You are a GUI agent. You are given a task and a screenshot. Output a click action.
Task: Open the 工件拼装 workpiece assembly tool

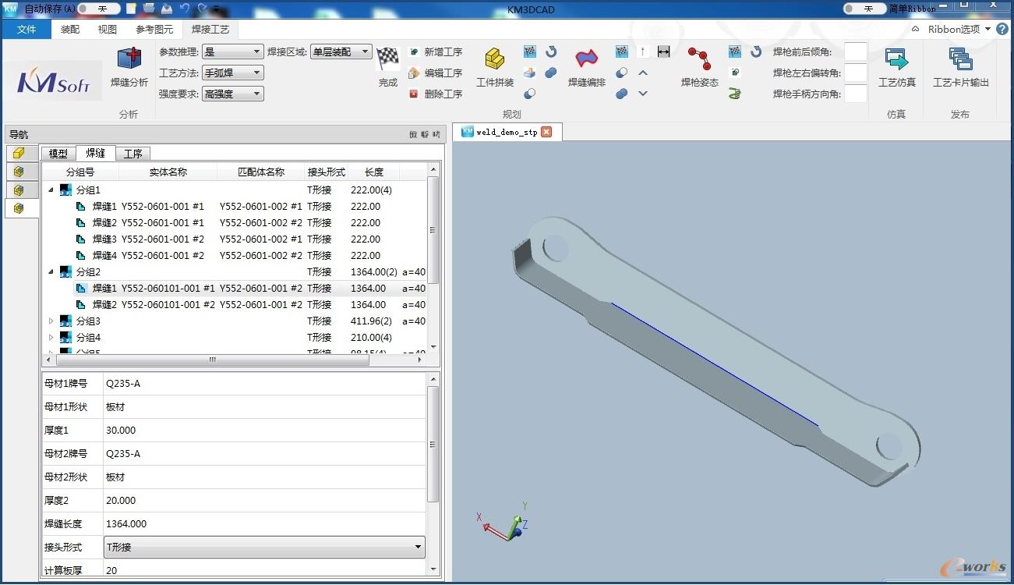pos(495,67)
